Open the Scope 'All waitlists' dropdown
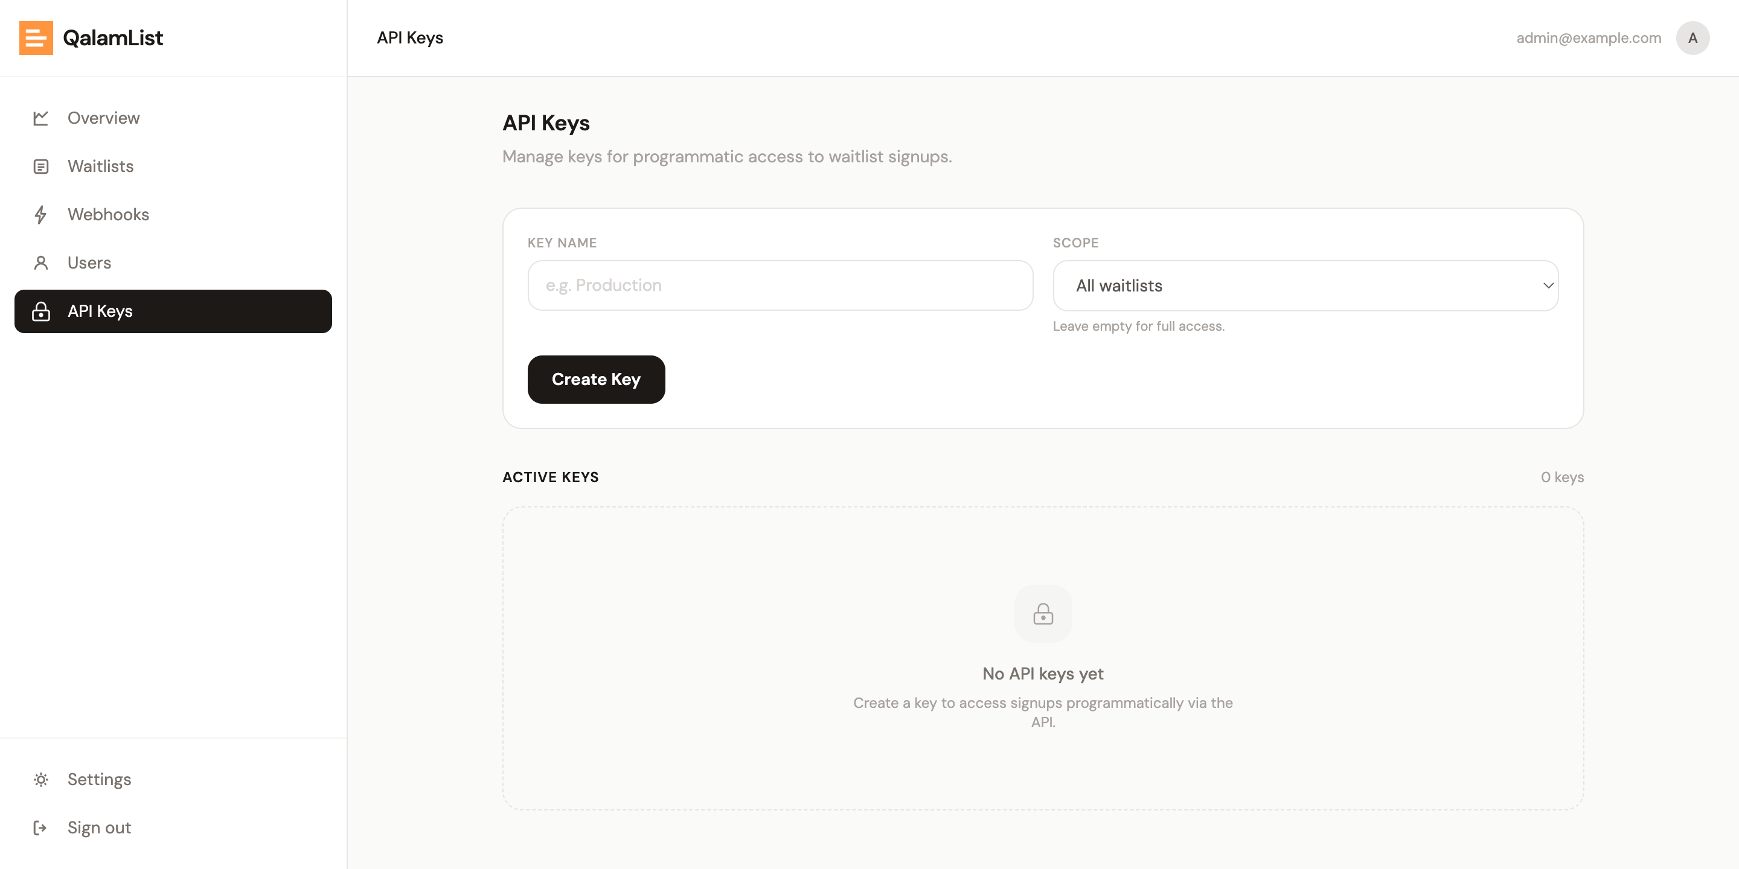Viewport: 1739px width, 869px height. click(x=1305, y=285)
